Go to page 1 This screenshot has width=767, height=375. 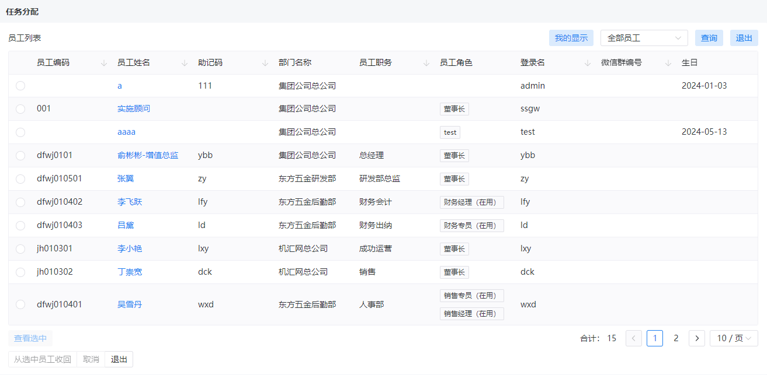[x=655, y=338]
